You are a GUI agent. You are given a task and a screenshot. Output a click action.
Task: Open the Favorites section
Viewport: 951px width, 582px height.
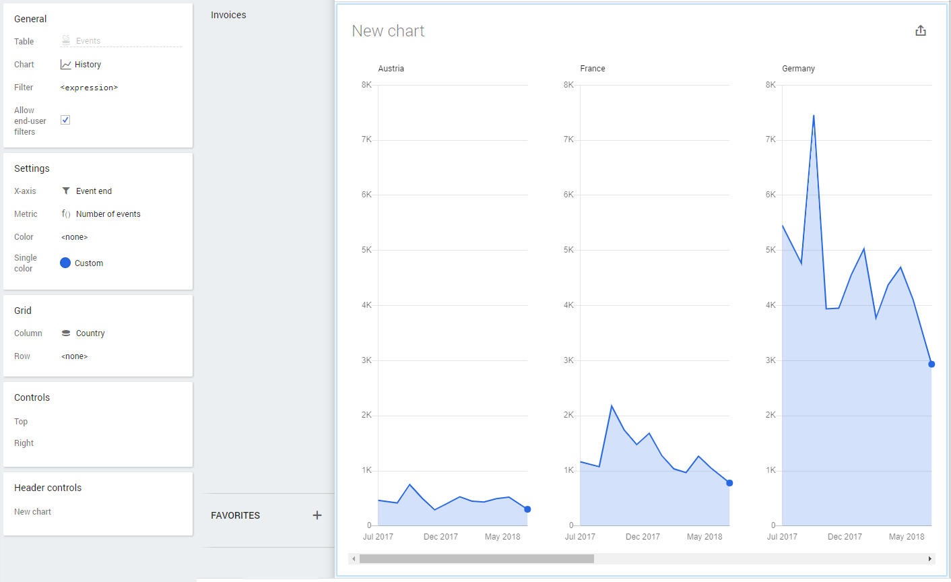(235, 515)
